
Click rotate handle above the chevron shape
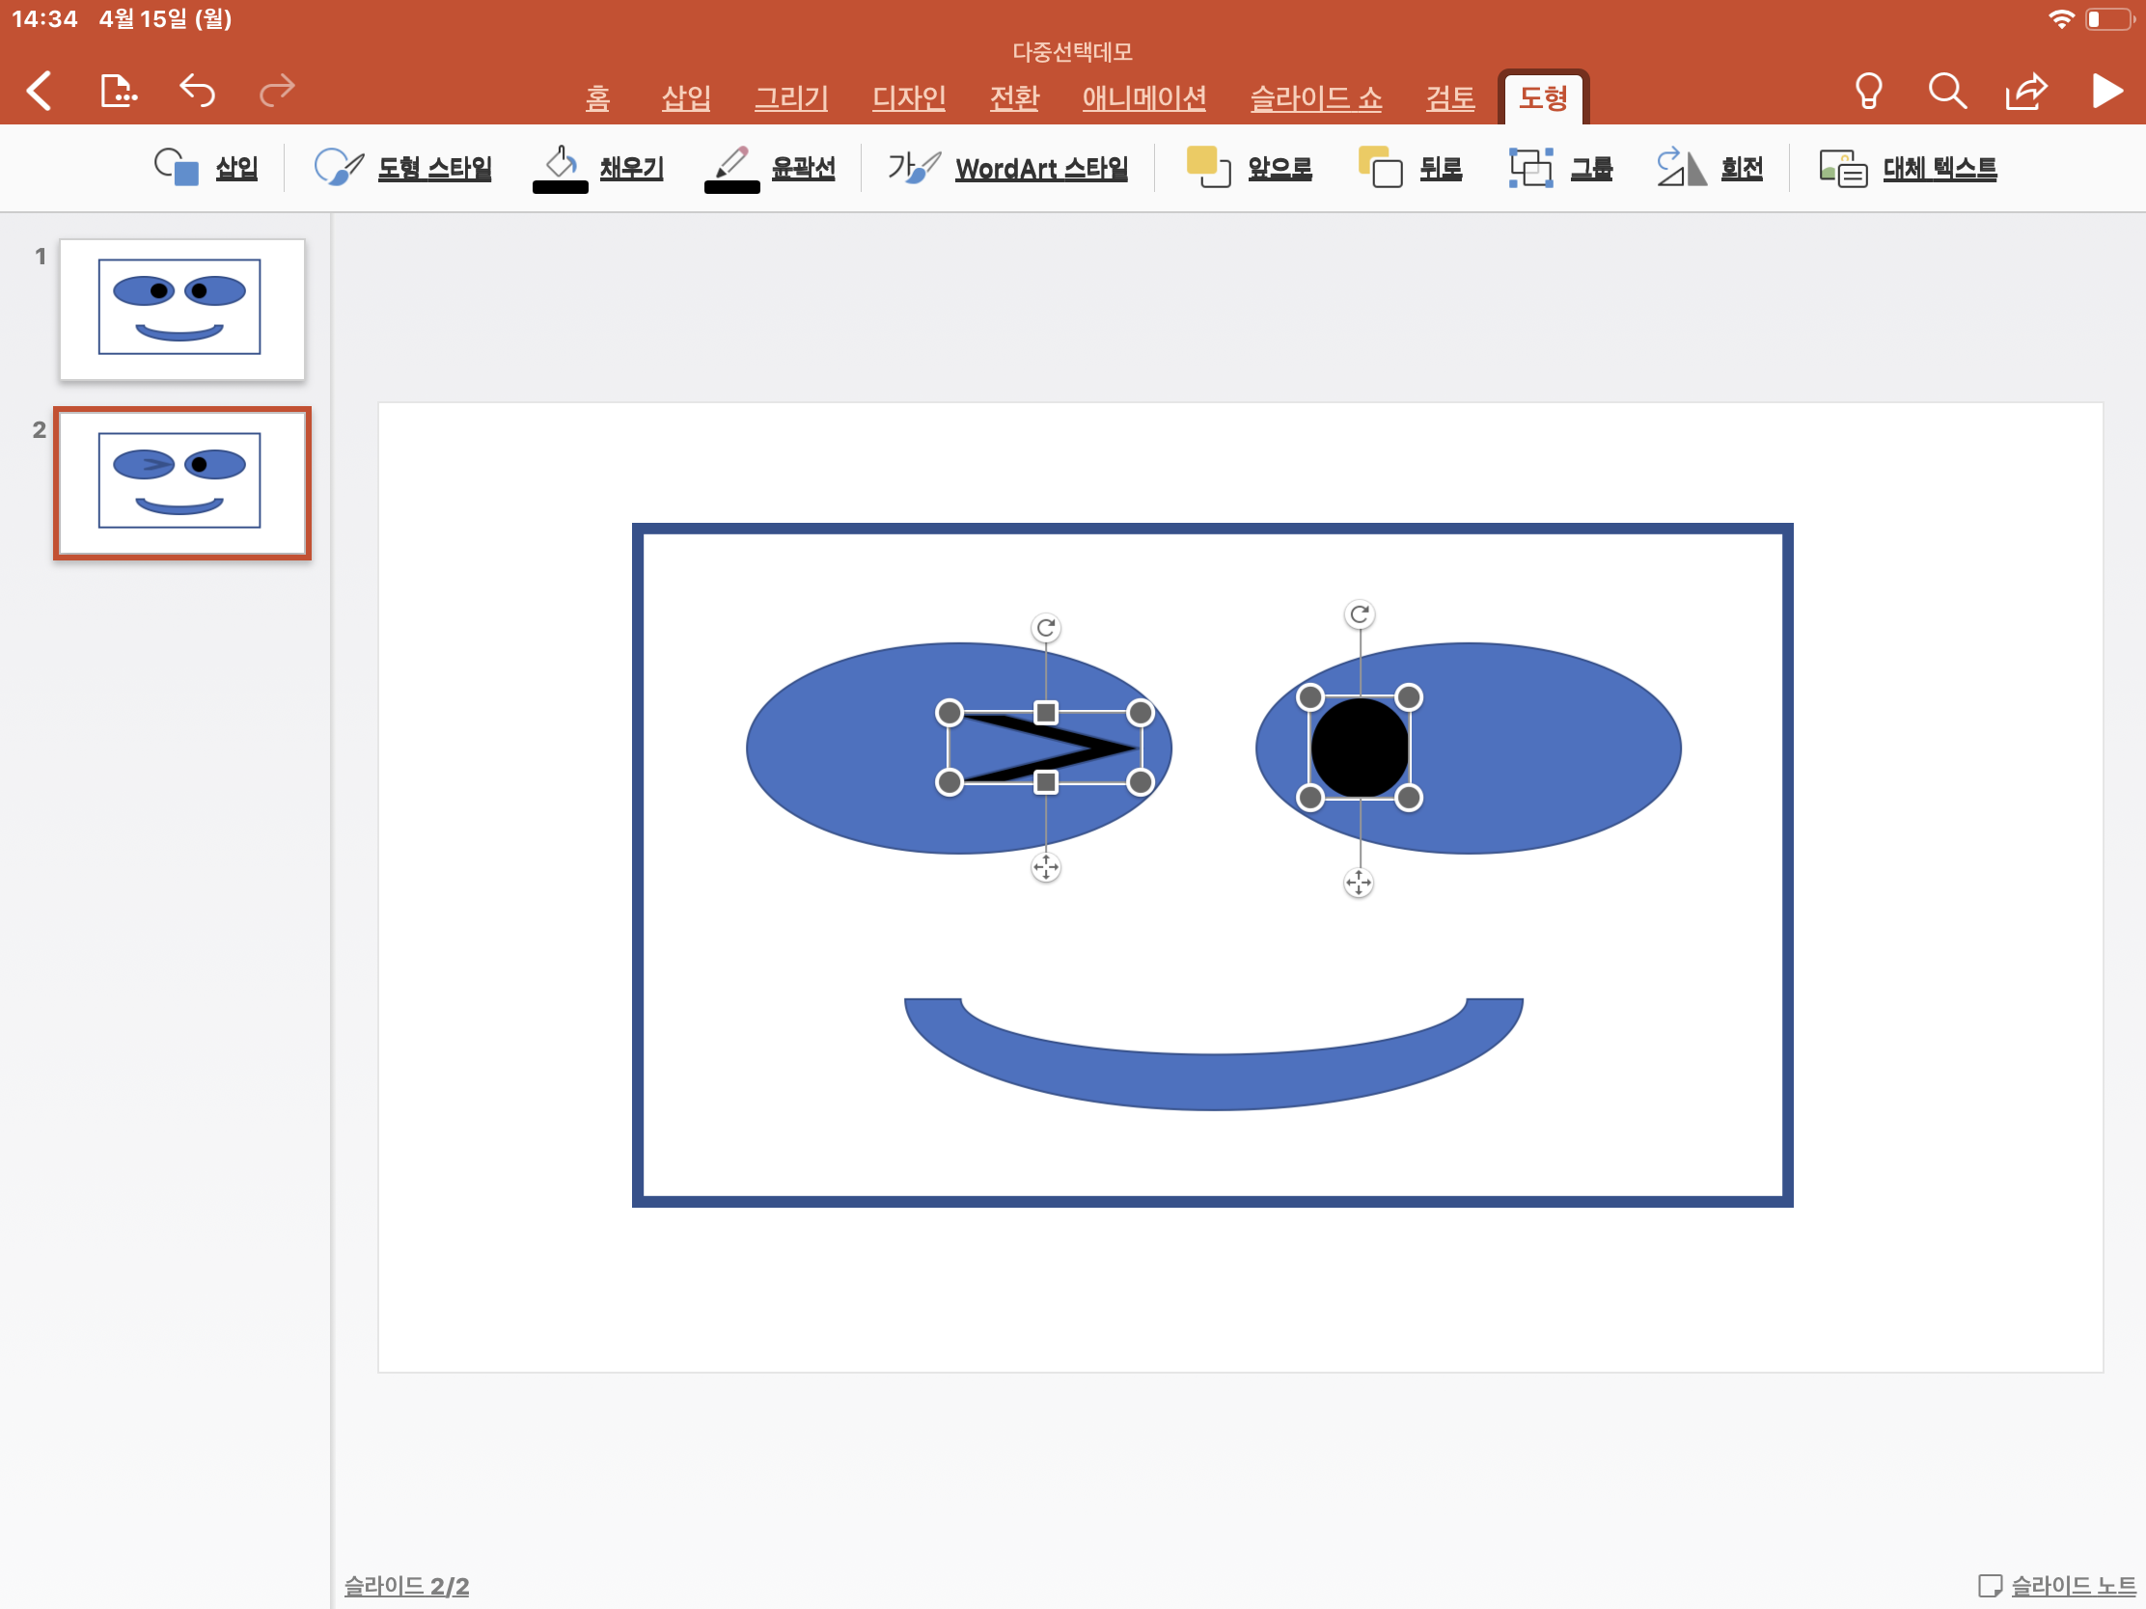click(x=1046, y=629)
